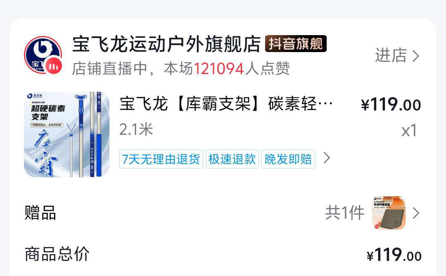Viewport: 446px width, 276px height.
Task: Tap the 共1件 gift count
Action: click(345, 213)
